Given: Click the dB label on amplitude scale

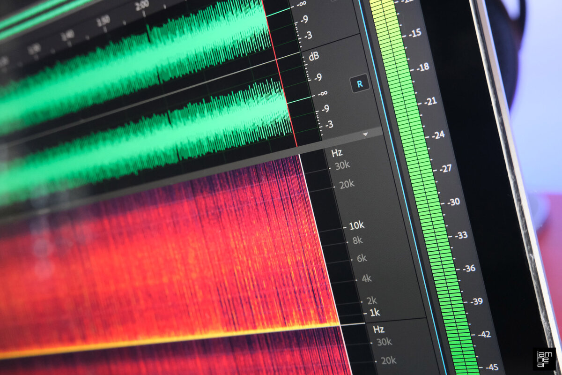Looking at the screenshot, I should pos(314,57).
